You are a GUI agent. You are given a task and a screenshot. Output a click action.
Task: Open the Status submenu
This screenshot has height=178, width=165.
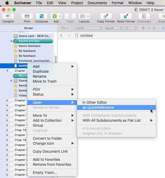pyautogui.click(x=52, y=94)
